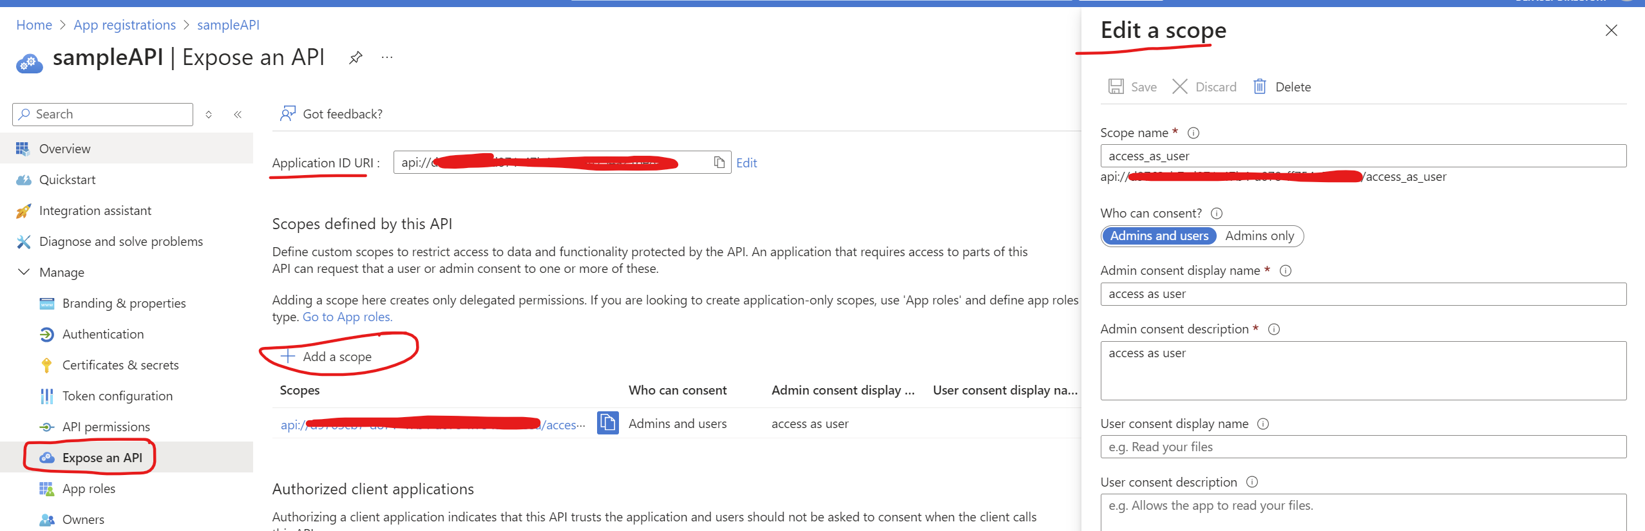Click the Got feedback icon
The height and width of the screenshot is (531, 1645).
287,114
